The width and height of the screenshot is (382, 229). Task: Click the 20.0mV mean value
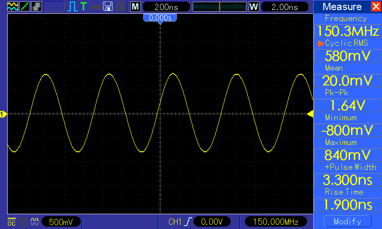(x=348, y=81)
